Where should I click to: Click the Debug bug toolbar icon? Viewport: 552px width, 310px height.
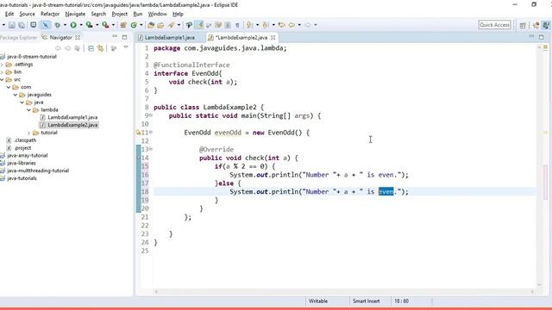click(58, 25)
